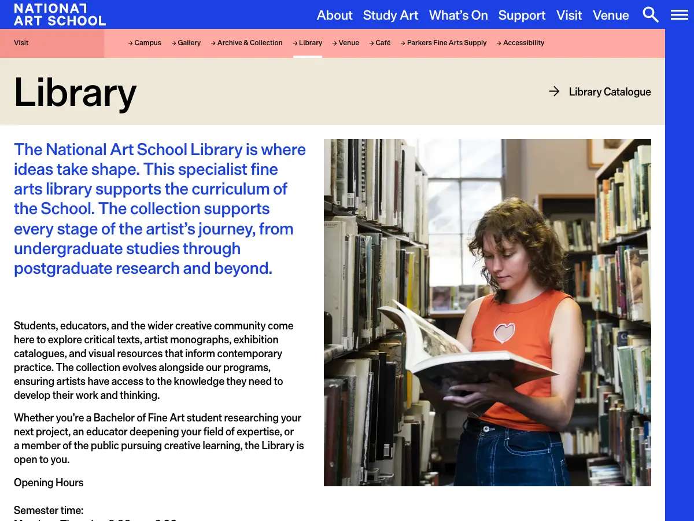
Task: Click the arrow beside Library Catalogue
Action: click(554, 91)
